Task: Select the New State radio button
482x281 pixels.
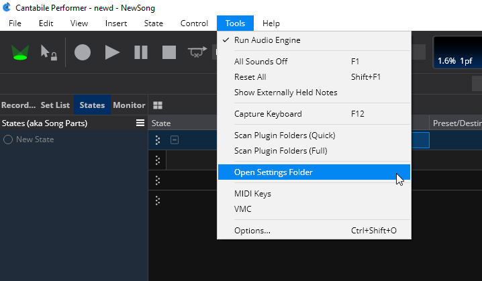Action: pos(8,139)
